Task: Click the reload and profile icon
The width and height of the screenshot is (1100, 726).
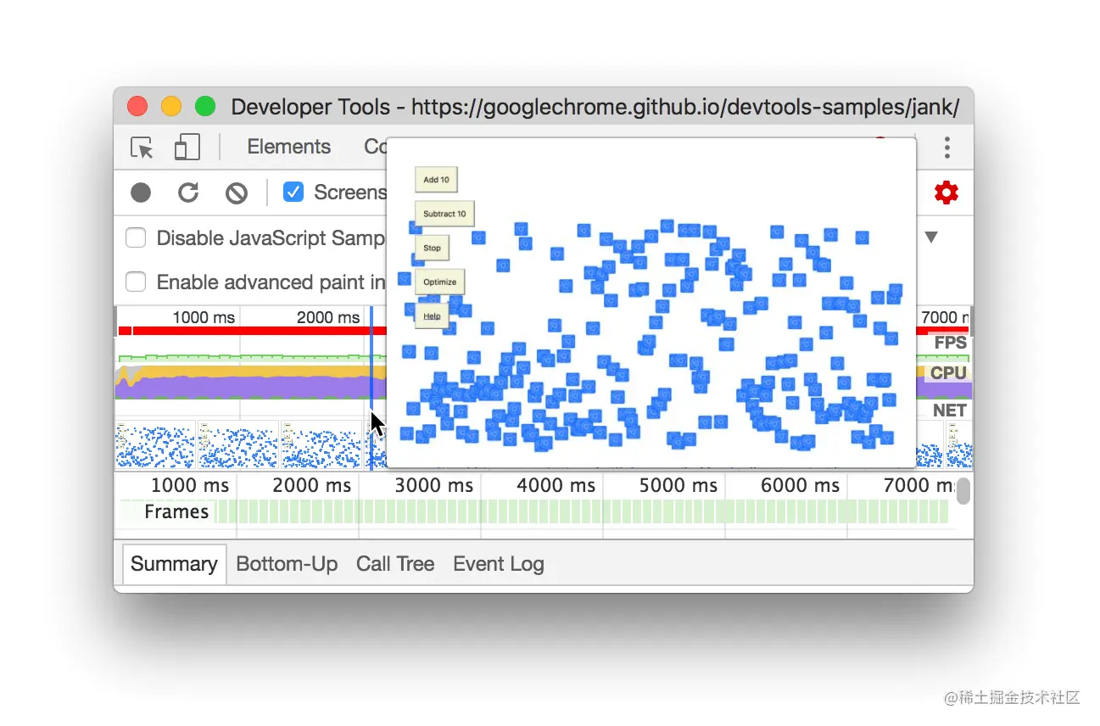Action: point(188,193)
